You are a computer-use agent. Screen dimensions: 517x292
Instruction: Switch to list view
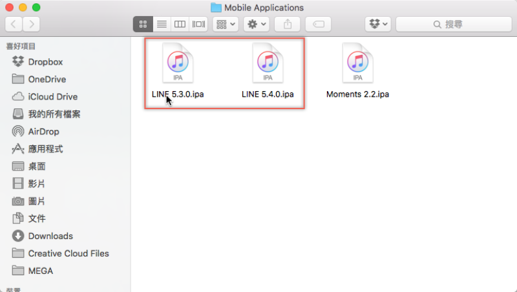tap(162, 24)
